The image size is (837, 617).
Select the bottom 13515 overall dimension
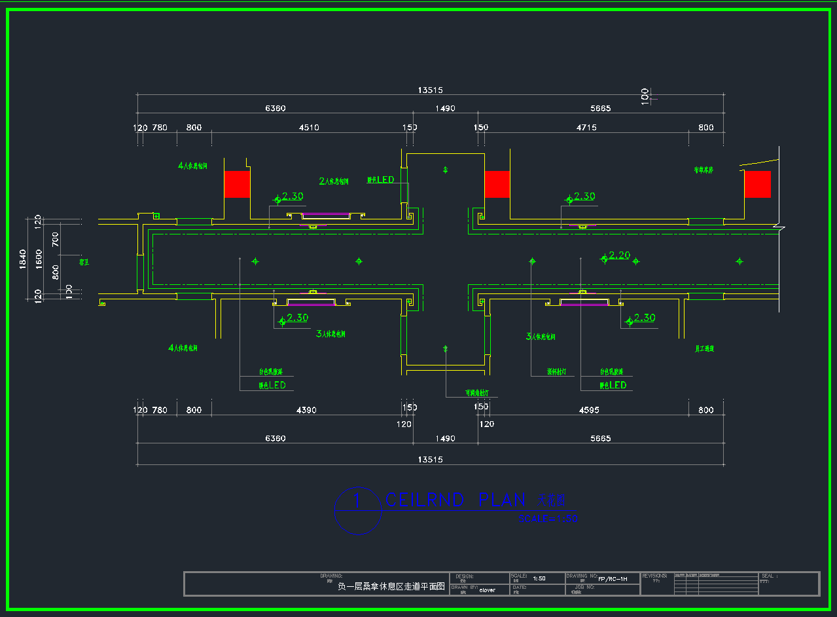point(430,460)
